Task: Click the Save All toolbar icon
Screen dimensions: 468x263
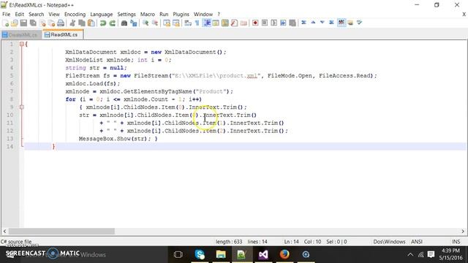Action: [x=33, y=23]
